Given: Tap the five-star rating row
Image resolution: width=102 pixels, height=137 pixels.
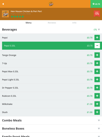Looking at the screenshot, I should pyautogui.click(x=17, y=17).
